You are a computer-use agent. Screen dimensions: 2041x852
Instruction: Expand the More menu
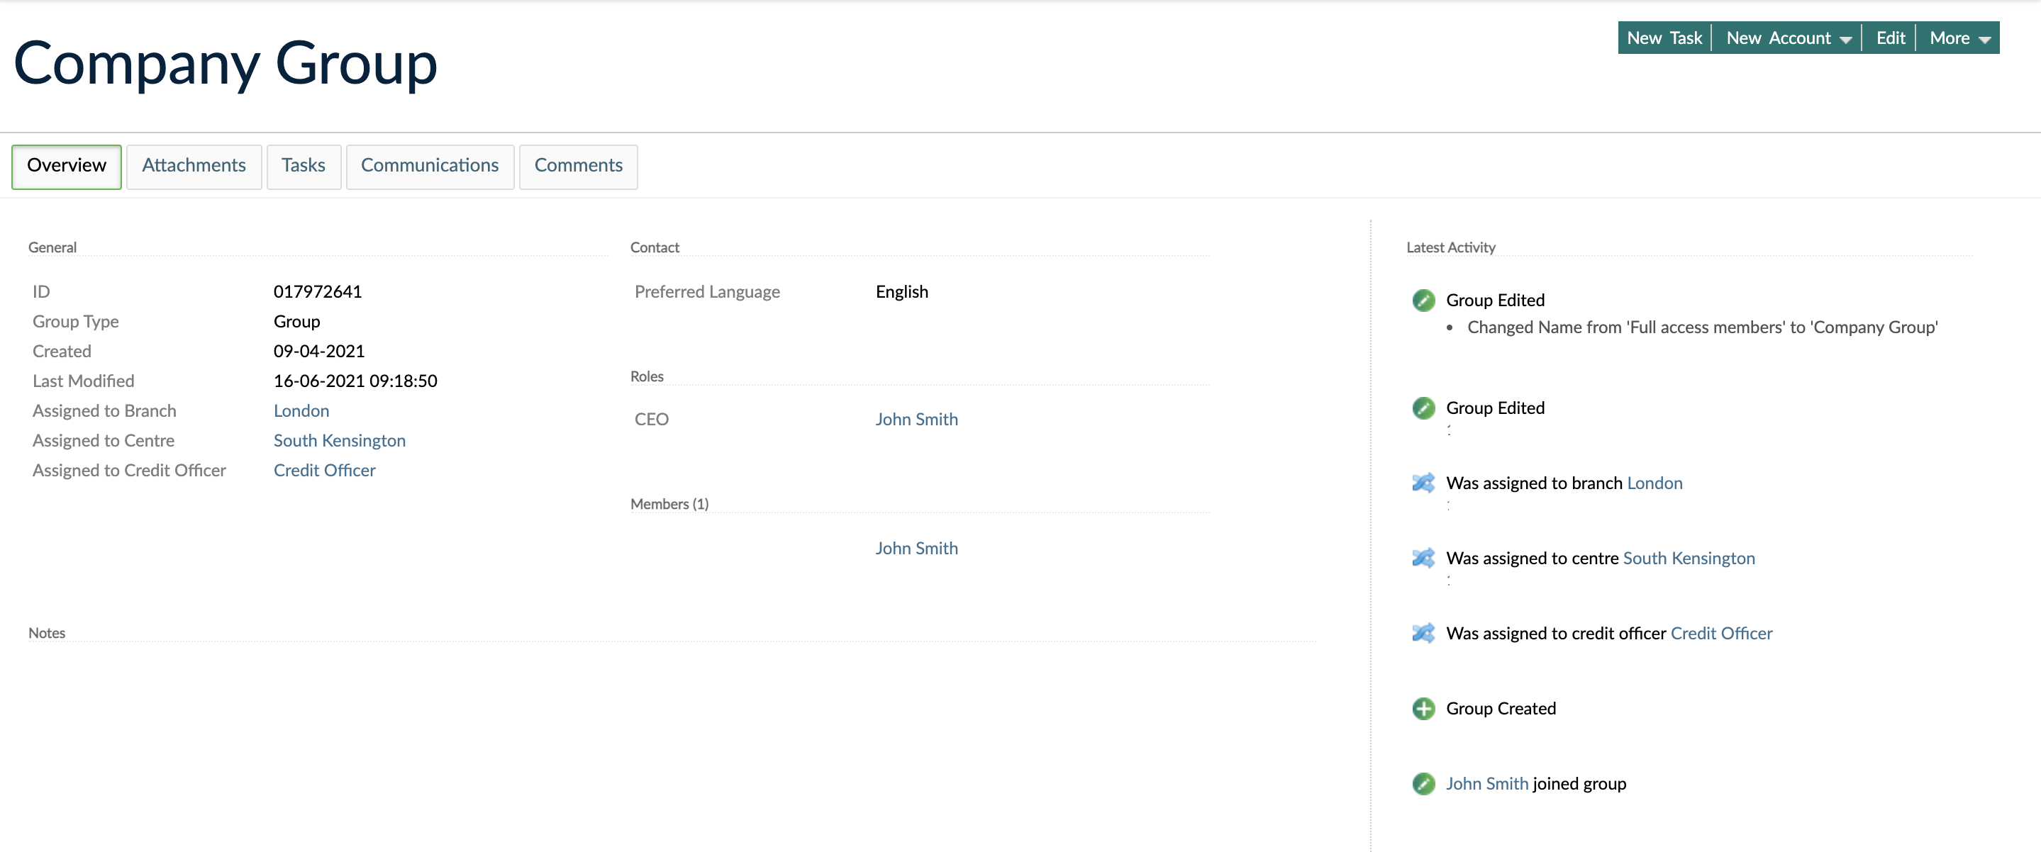tap(1958, 38)
